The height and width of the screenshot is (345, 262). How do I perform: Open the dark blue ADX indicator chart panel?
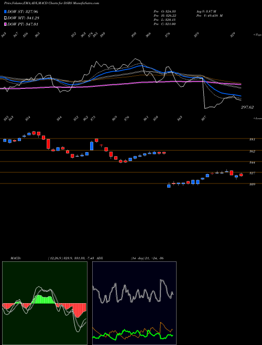[x=134, y=303]
